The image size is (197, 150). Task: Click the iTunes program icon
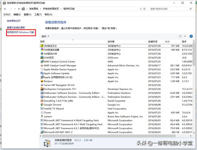(42, 113)
